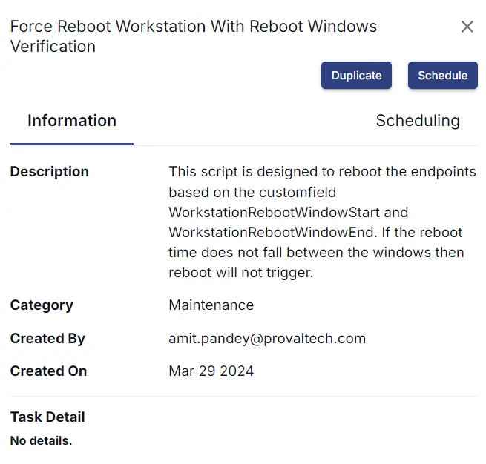Click the Mar 29 2024 date
This screenshot has width=486, height=464.
211,371
